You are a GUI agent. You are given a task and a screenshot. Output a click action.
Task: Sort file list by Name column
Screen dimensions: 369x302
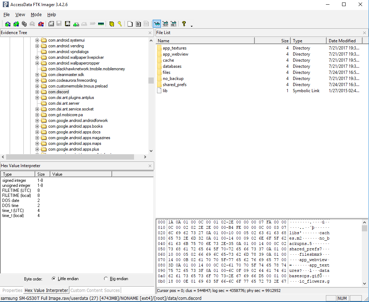(x=205, y=41)
